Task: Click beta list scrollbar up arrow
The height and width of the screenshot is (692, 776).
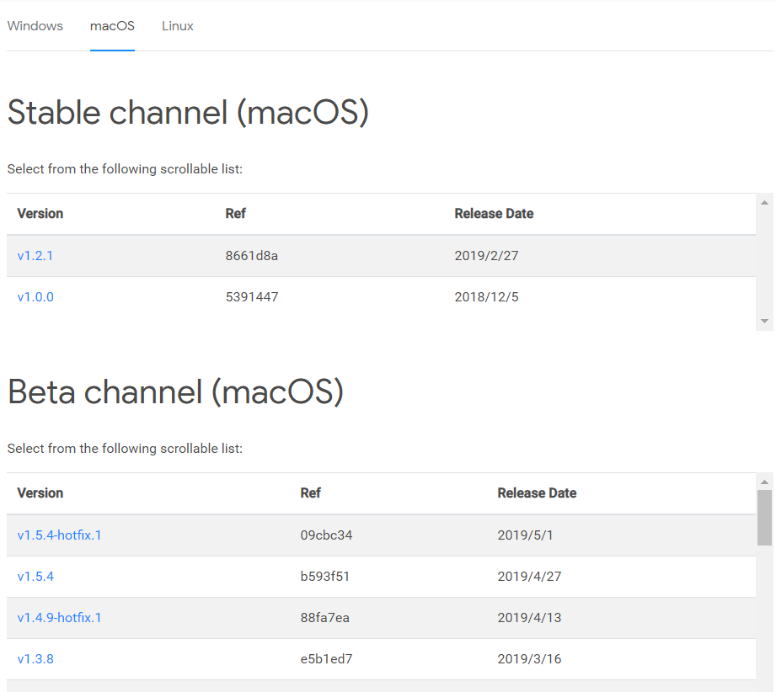Action: click(x=764, y=482)
